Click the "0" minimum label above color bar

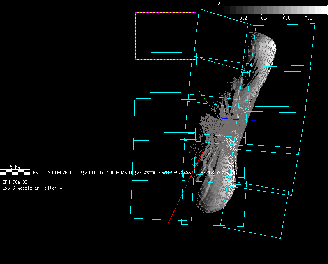pos(219,3)
